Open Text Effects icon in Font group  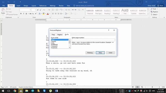(x=39, y=14)
